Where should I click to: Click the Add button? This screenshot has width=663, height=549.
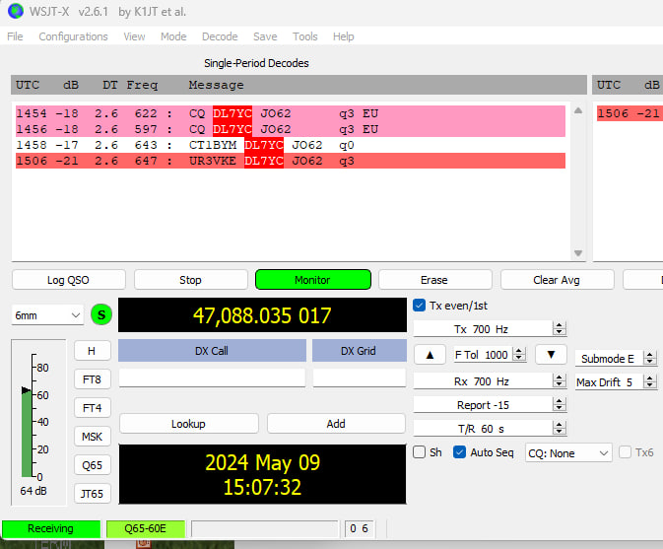point(336,424)
